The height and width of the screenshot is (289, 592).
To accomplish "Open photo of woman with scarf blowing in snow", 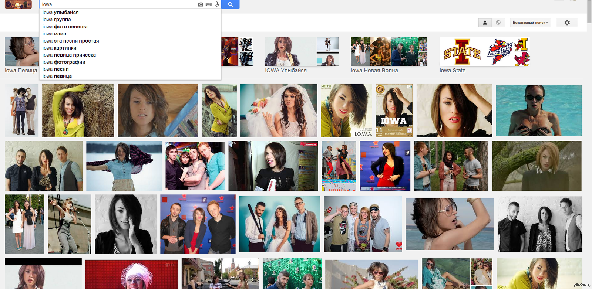I will (x=124, y=166).
